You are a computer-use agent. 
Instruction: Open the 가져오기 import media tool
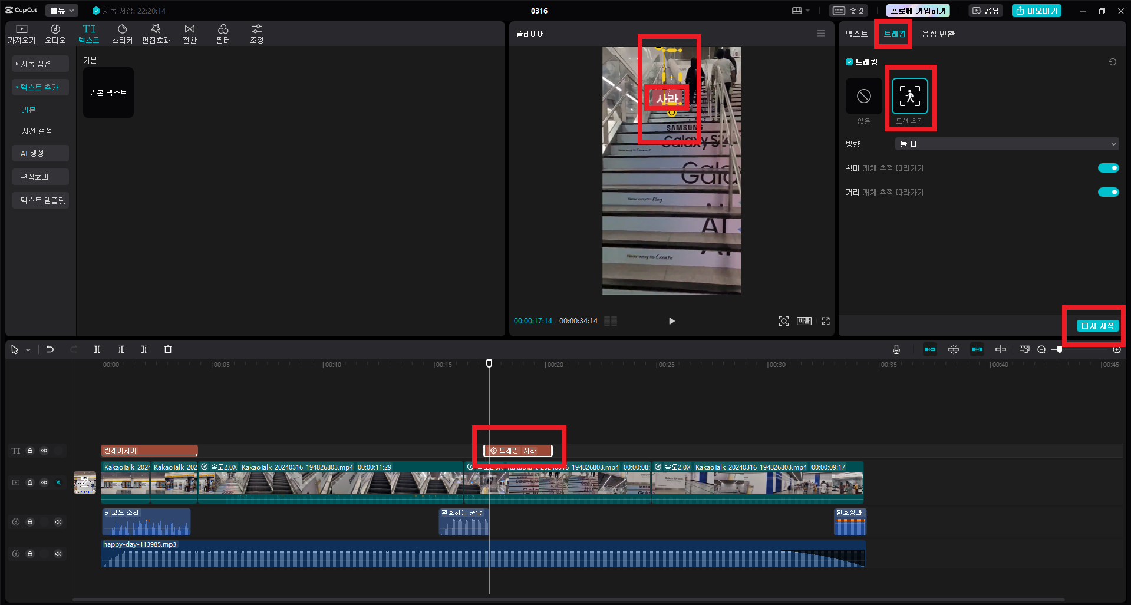point(21,34)
